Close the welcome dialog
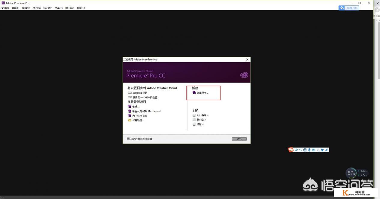 [247, 60]
